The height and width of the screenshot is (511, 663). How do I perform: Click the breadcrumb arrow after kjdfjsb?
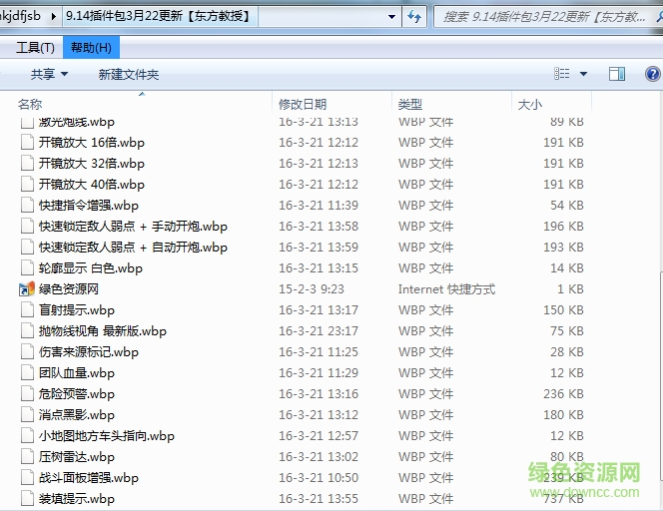click(x=54, y=17)
